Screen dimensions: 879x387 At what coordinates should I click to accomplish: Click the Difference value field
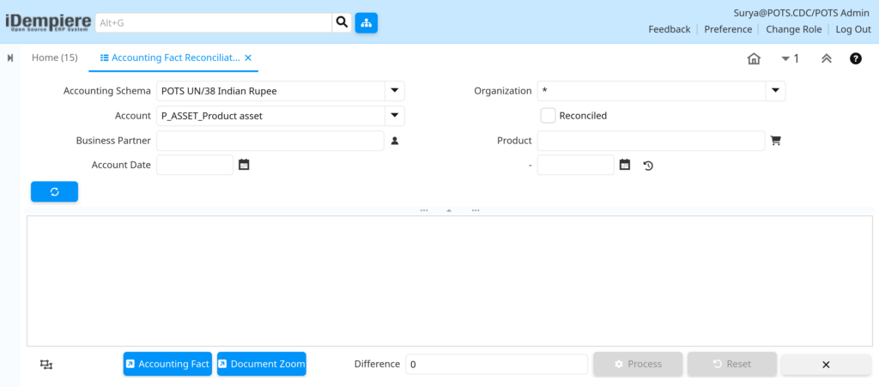pyautogui.click(x=496, y=364)
